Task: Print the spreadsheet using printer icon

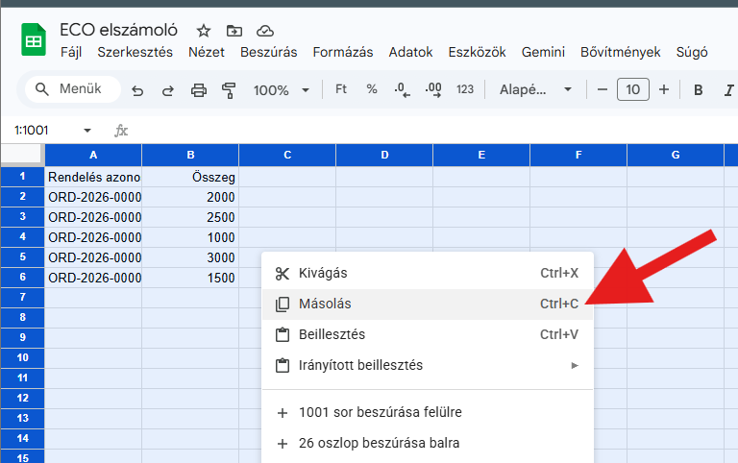Action: tap(199, 90)
